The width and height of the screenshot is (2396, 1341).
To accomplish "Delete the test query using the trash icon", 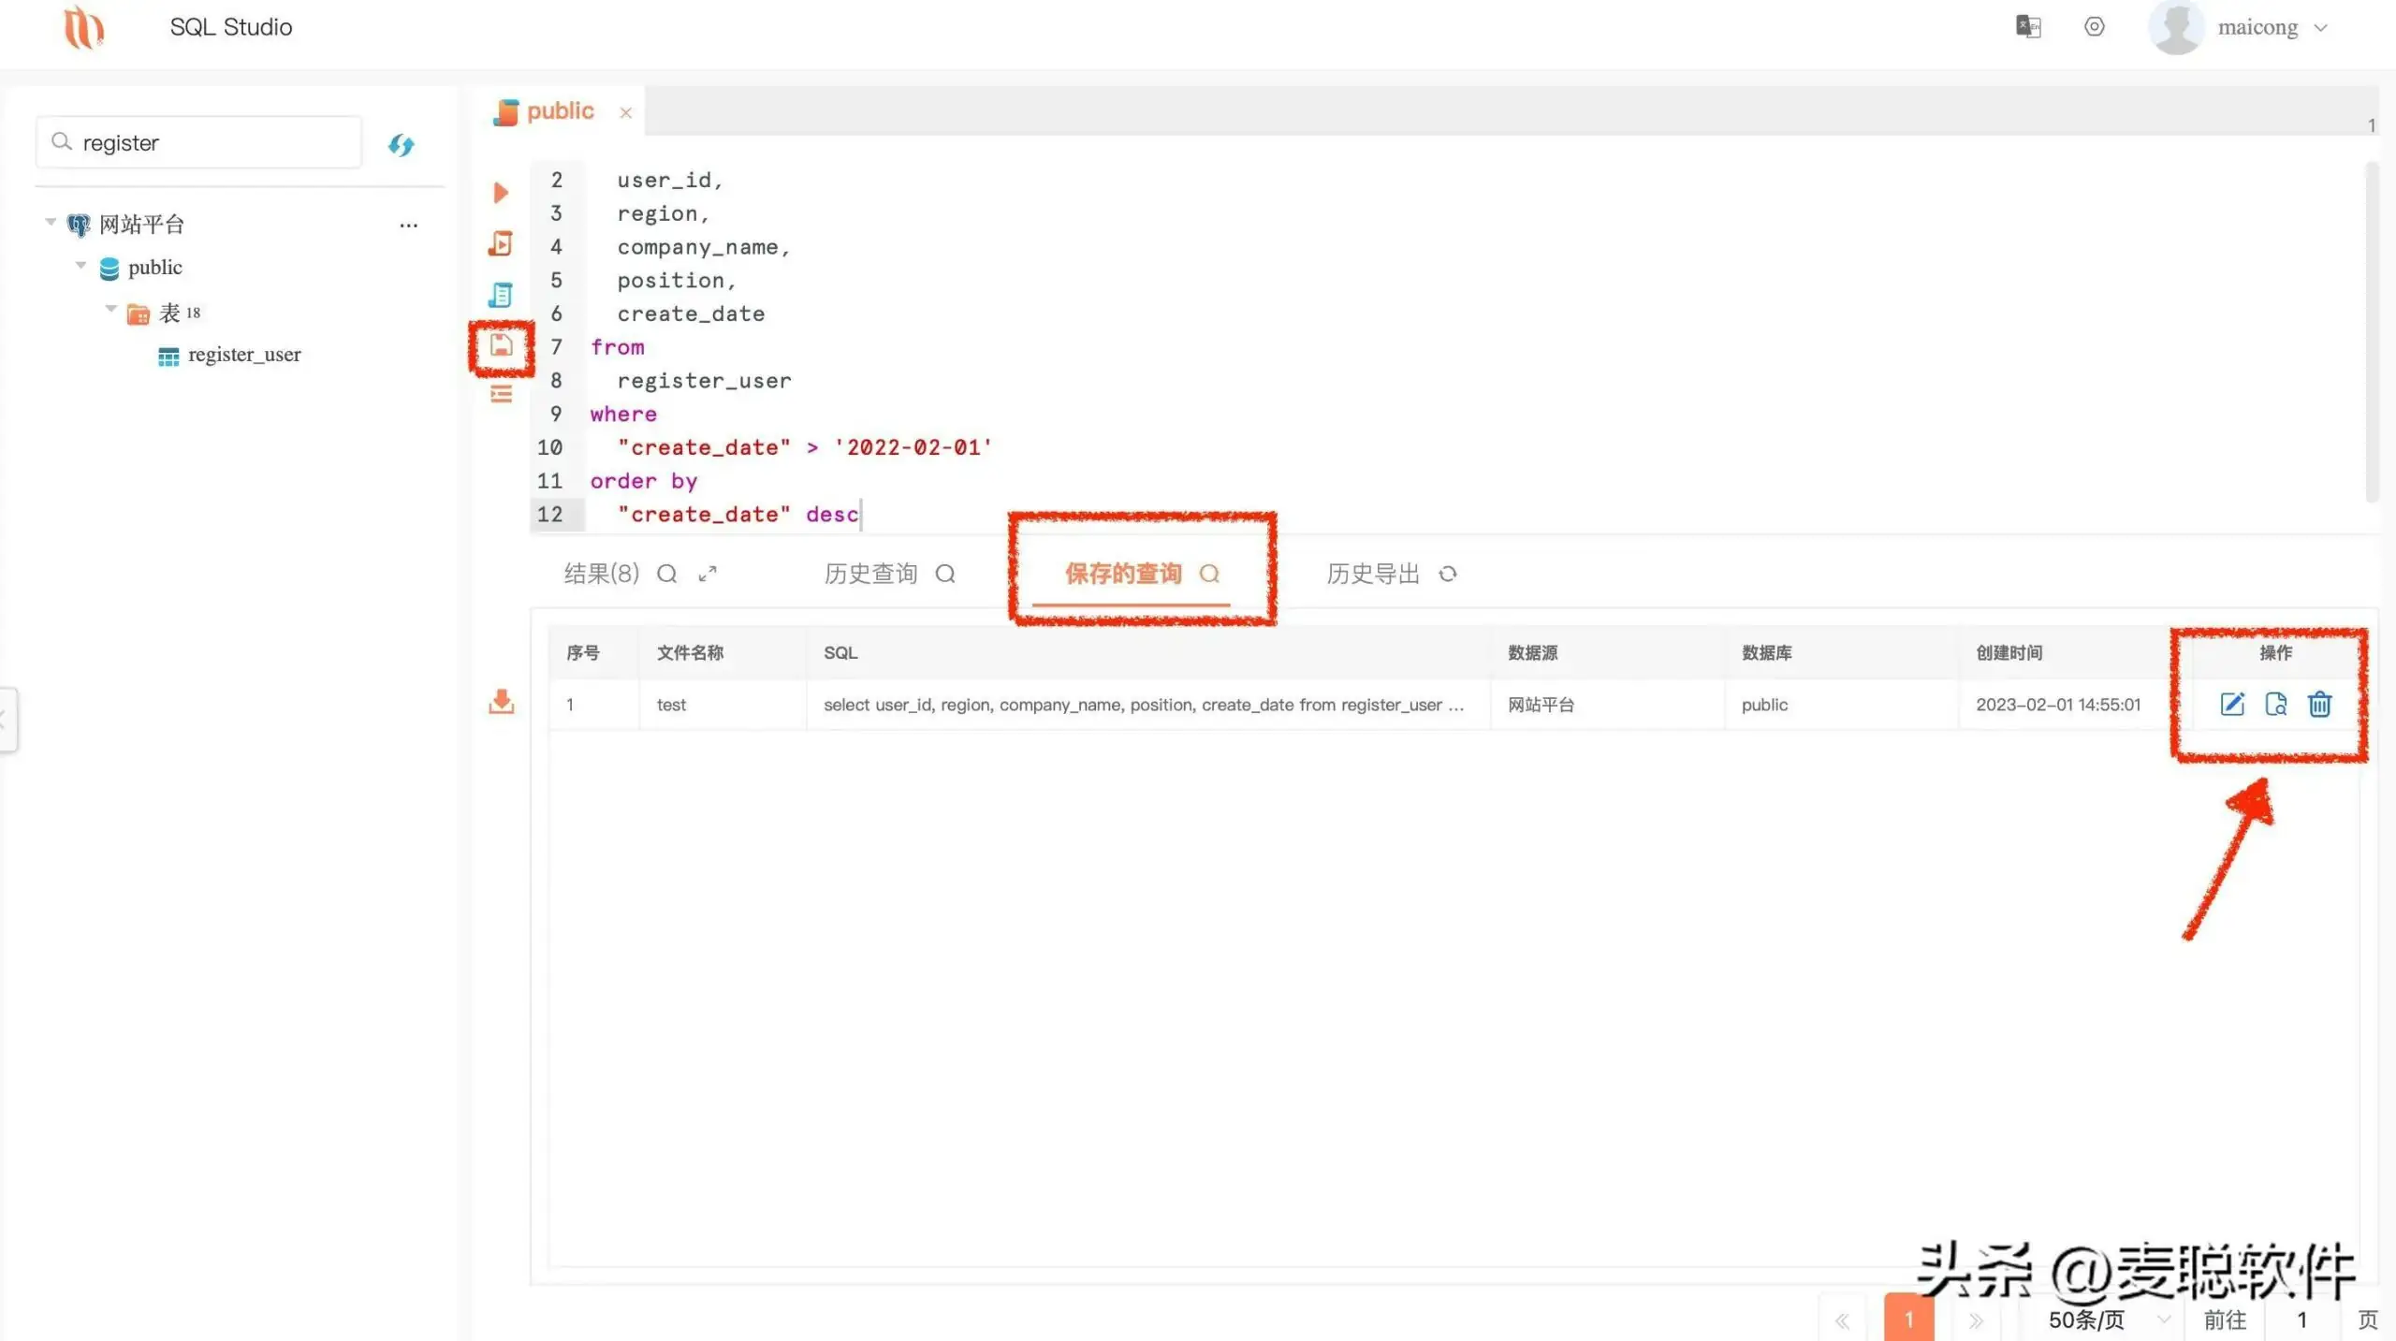I will (x=2319, y=705).
